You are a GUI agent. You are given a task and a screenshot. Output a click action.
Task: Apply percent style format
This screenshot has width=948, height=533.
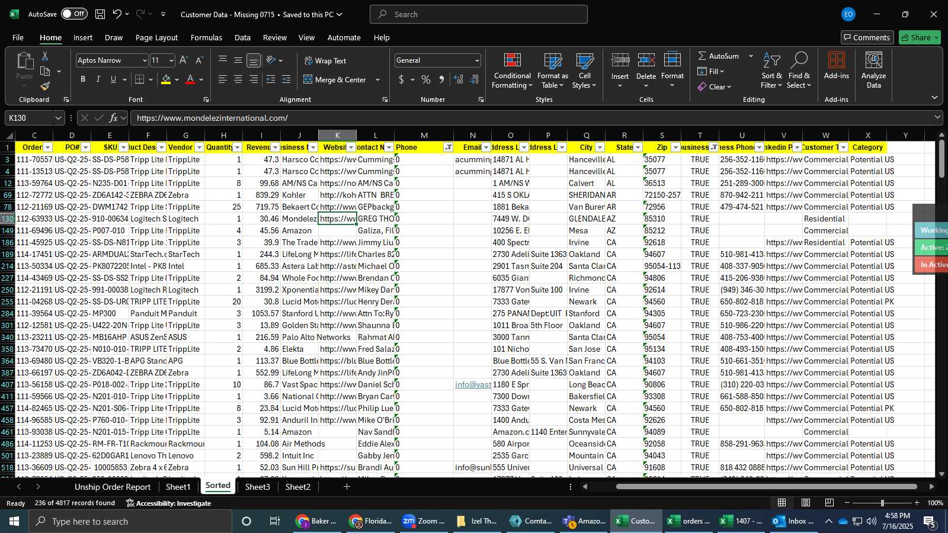point(426,79)
